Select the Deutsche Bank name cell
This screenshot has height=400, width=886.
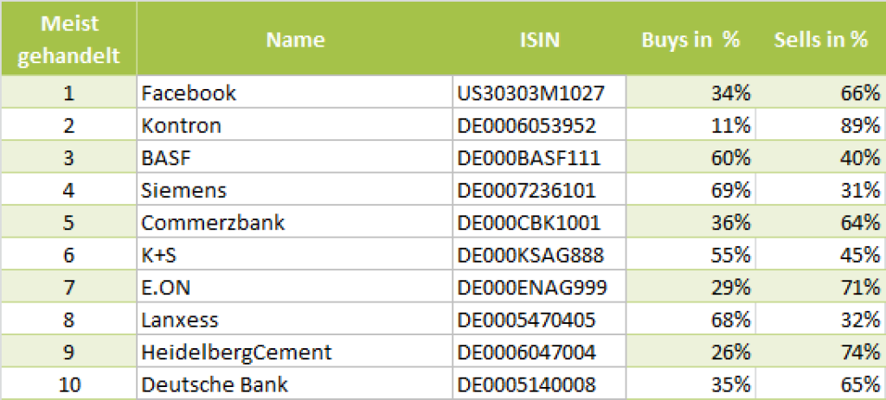tap(215, 384)
